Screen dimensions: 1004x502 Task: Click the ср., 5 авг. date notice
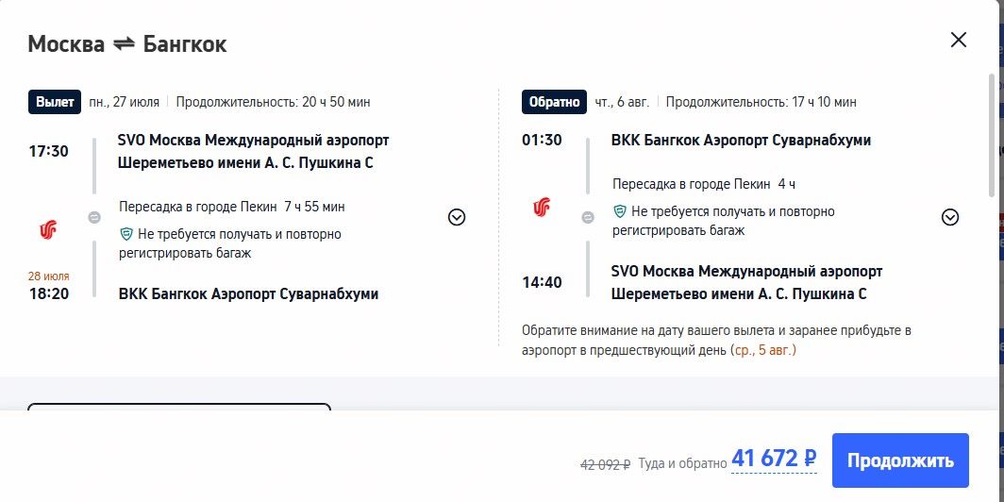tap(763, 351)
